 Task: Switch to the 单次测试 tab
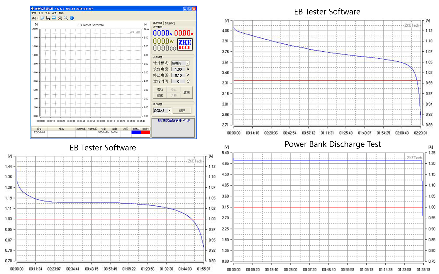click(x=158, y=23)
